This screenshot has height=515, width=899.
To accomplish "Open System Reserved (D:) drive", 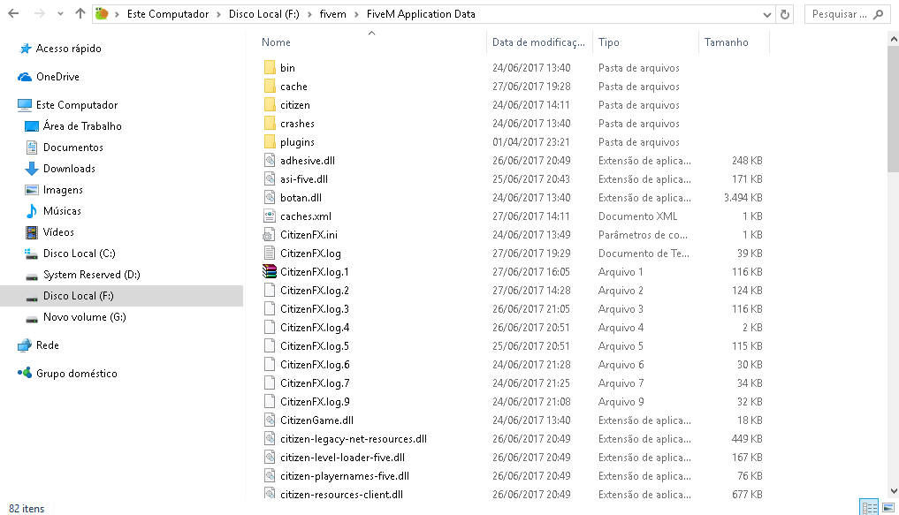I will 82,275.
